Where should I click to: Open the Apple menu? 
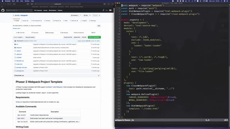3,1
